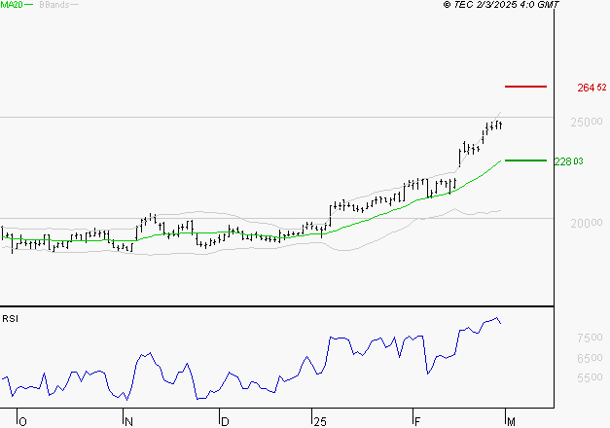Click the thick green support level line
This screenshot has height=428, width=610.
[525, 160]
